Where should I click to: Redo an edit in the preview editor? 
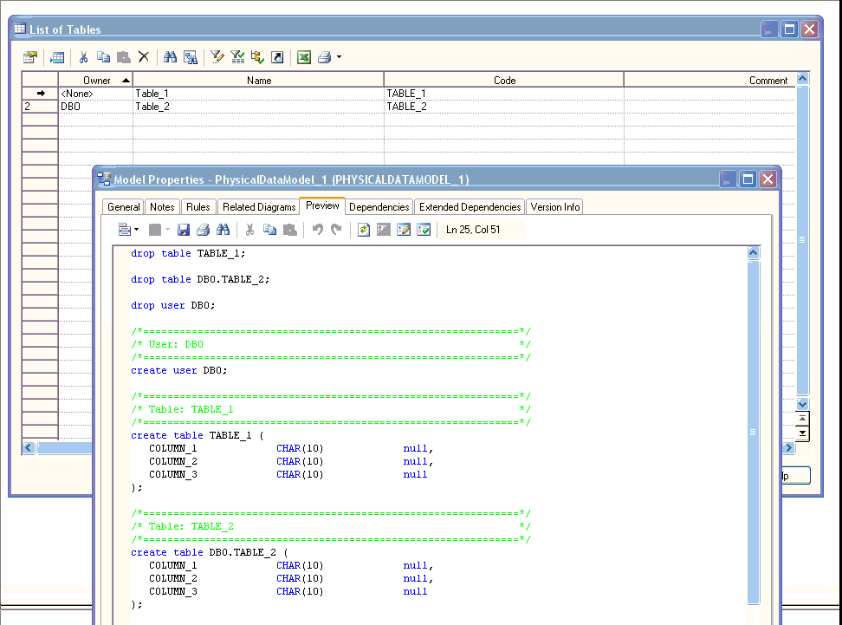(336, 229)
